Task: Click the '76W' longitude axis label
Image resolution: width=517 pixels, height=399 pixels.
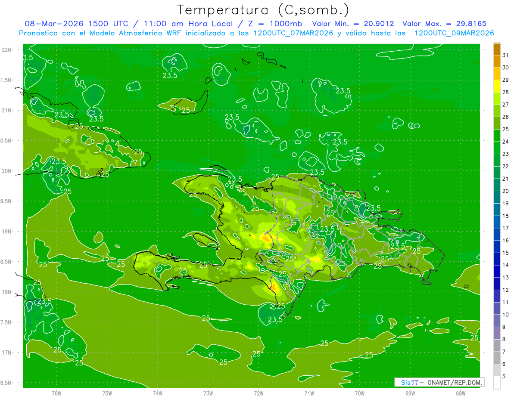Action: point(56,393)
